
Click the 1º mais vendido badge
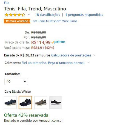[17, 21]
